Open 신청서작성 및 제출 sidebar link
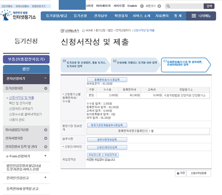222x195 pixels. pyautogui.click(x=22, y=97)
